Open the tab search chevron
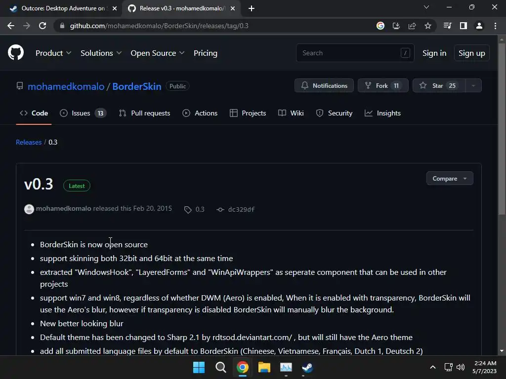This screenshot has height=379, width=506. [426, 7]
